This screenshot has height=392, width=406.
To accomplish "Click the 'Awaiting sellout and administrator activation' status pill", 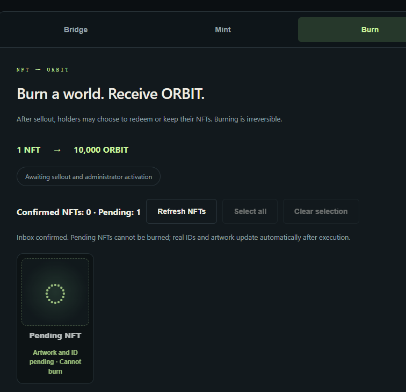I will coord(89,176).
